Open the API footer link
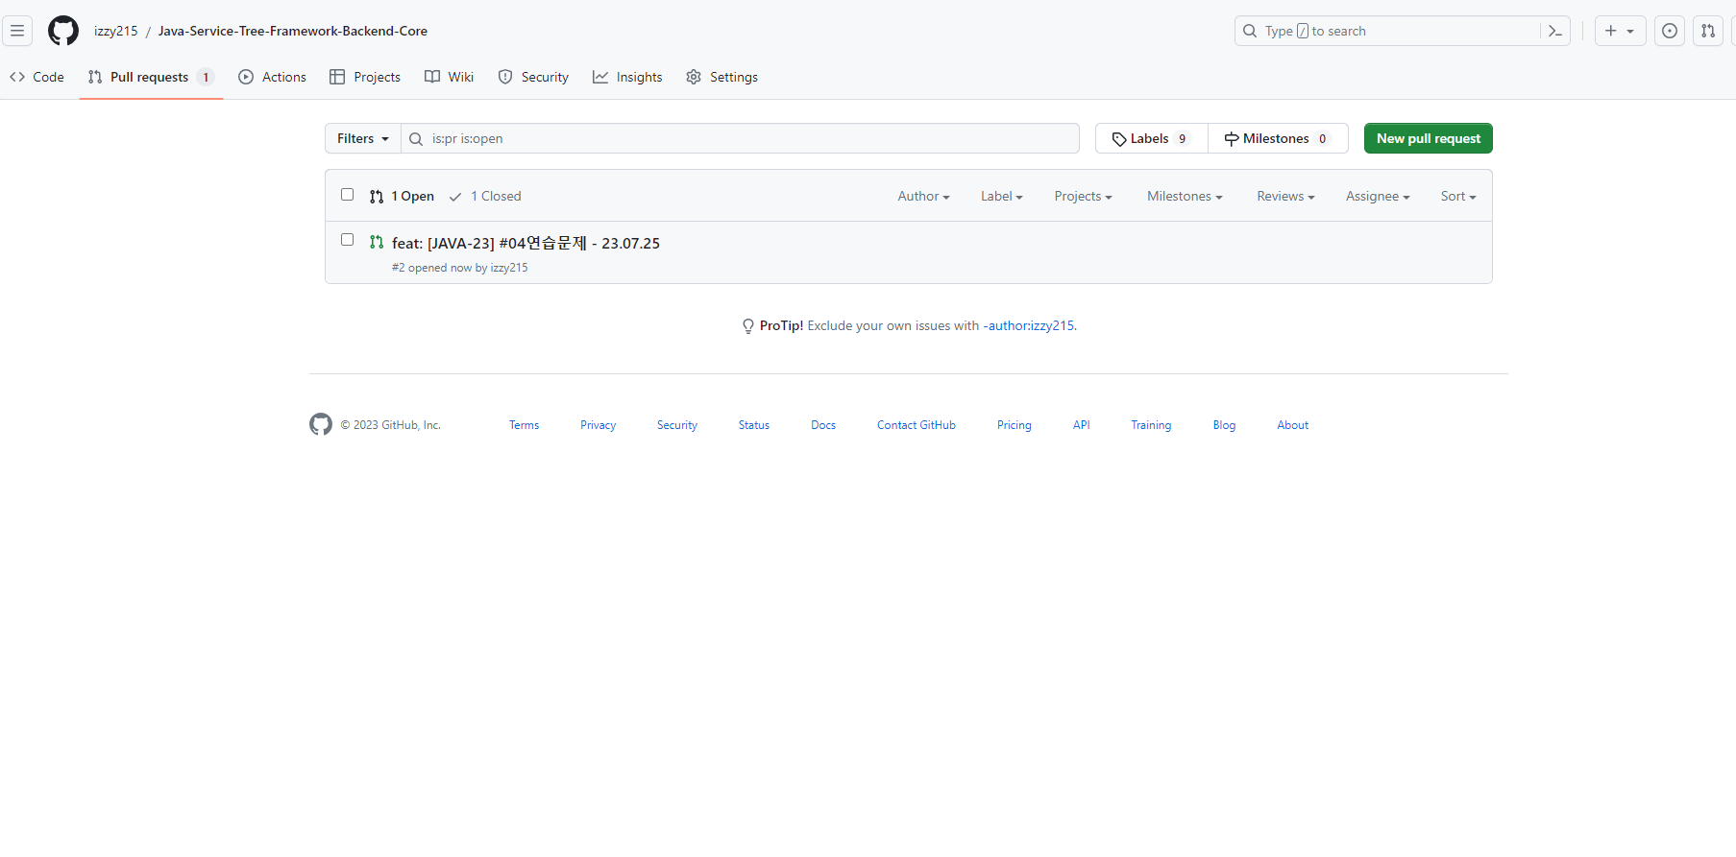Screen dimensions: 1736x857 1082,425
